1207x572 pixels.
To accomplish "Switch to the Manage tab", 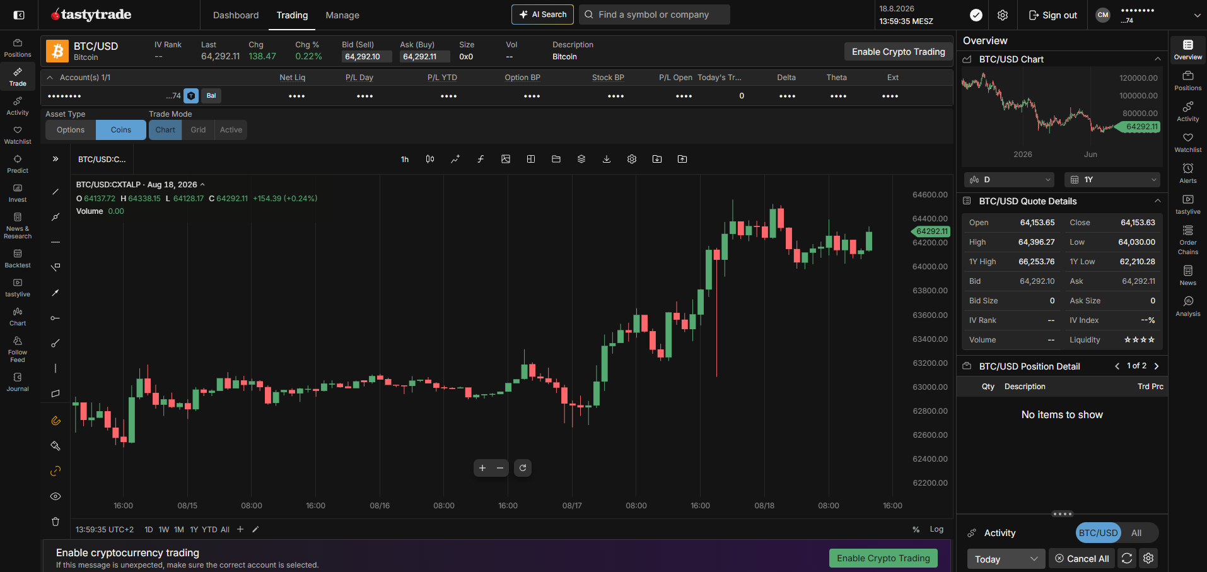I will 342,15.
